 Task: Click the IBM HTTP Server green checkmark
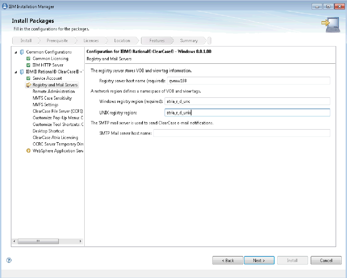(28, 65)
